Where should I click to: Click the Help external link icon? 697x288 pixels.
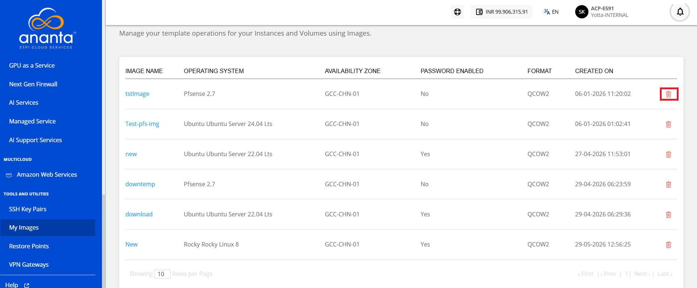(26, 285)
